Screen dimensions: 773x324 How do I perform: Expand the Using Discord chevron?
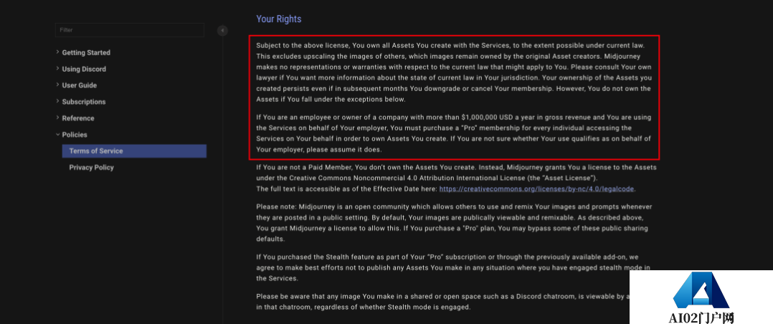click(x=57, y=69)
